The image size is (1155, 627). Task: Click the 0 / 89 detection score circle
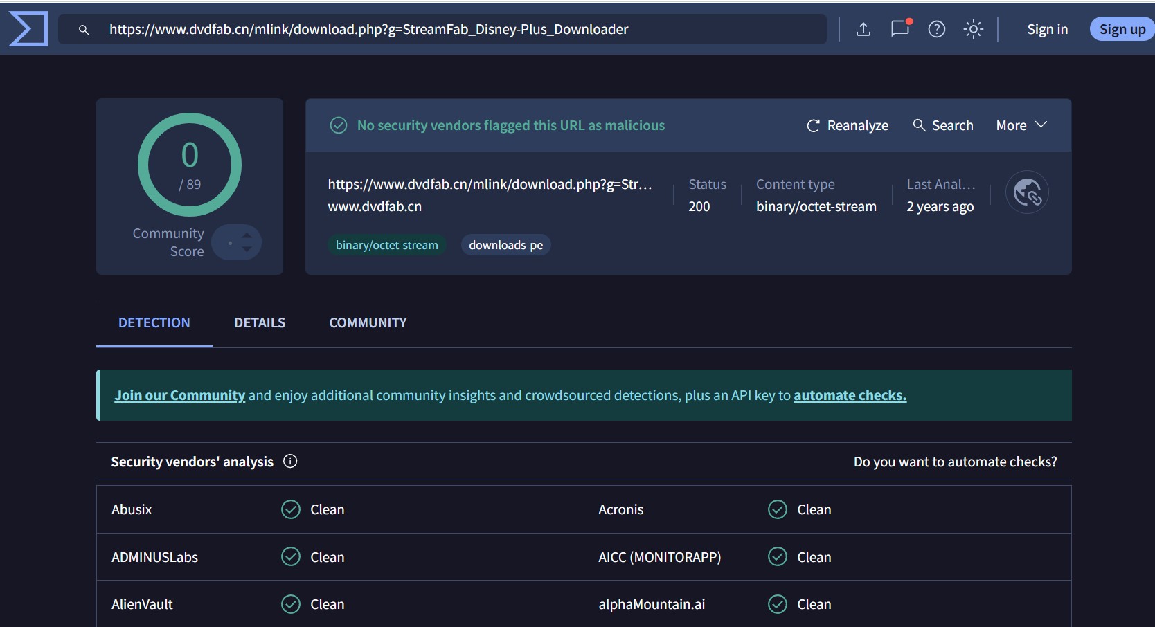tap(190, 165)
